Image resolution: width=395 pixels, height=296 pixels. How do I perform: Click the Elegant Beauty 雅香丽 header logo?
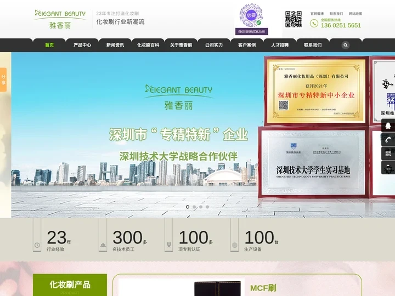pyautogui.click(x=60, y=19)
